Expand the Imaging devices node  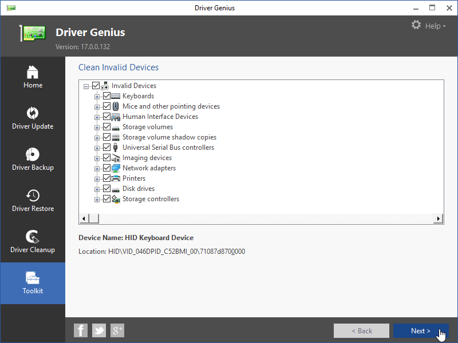point(97,158)
